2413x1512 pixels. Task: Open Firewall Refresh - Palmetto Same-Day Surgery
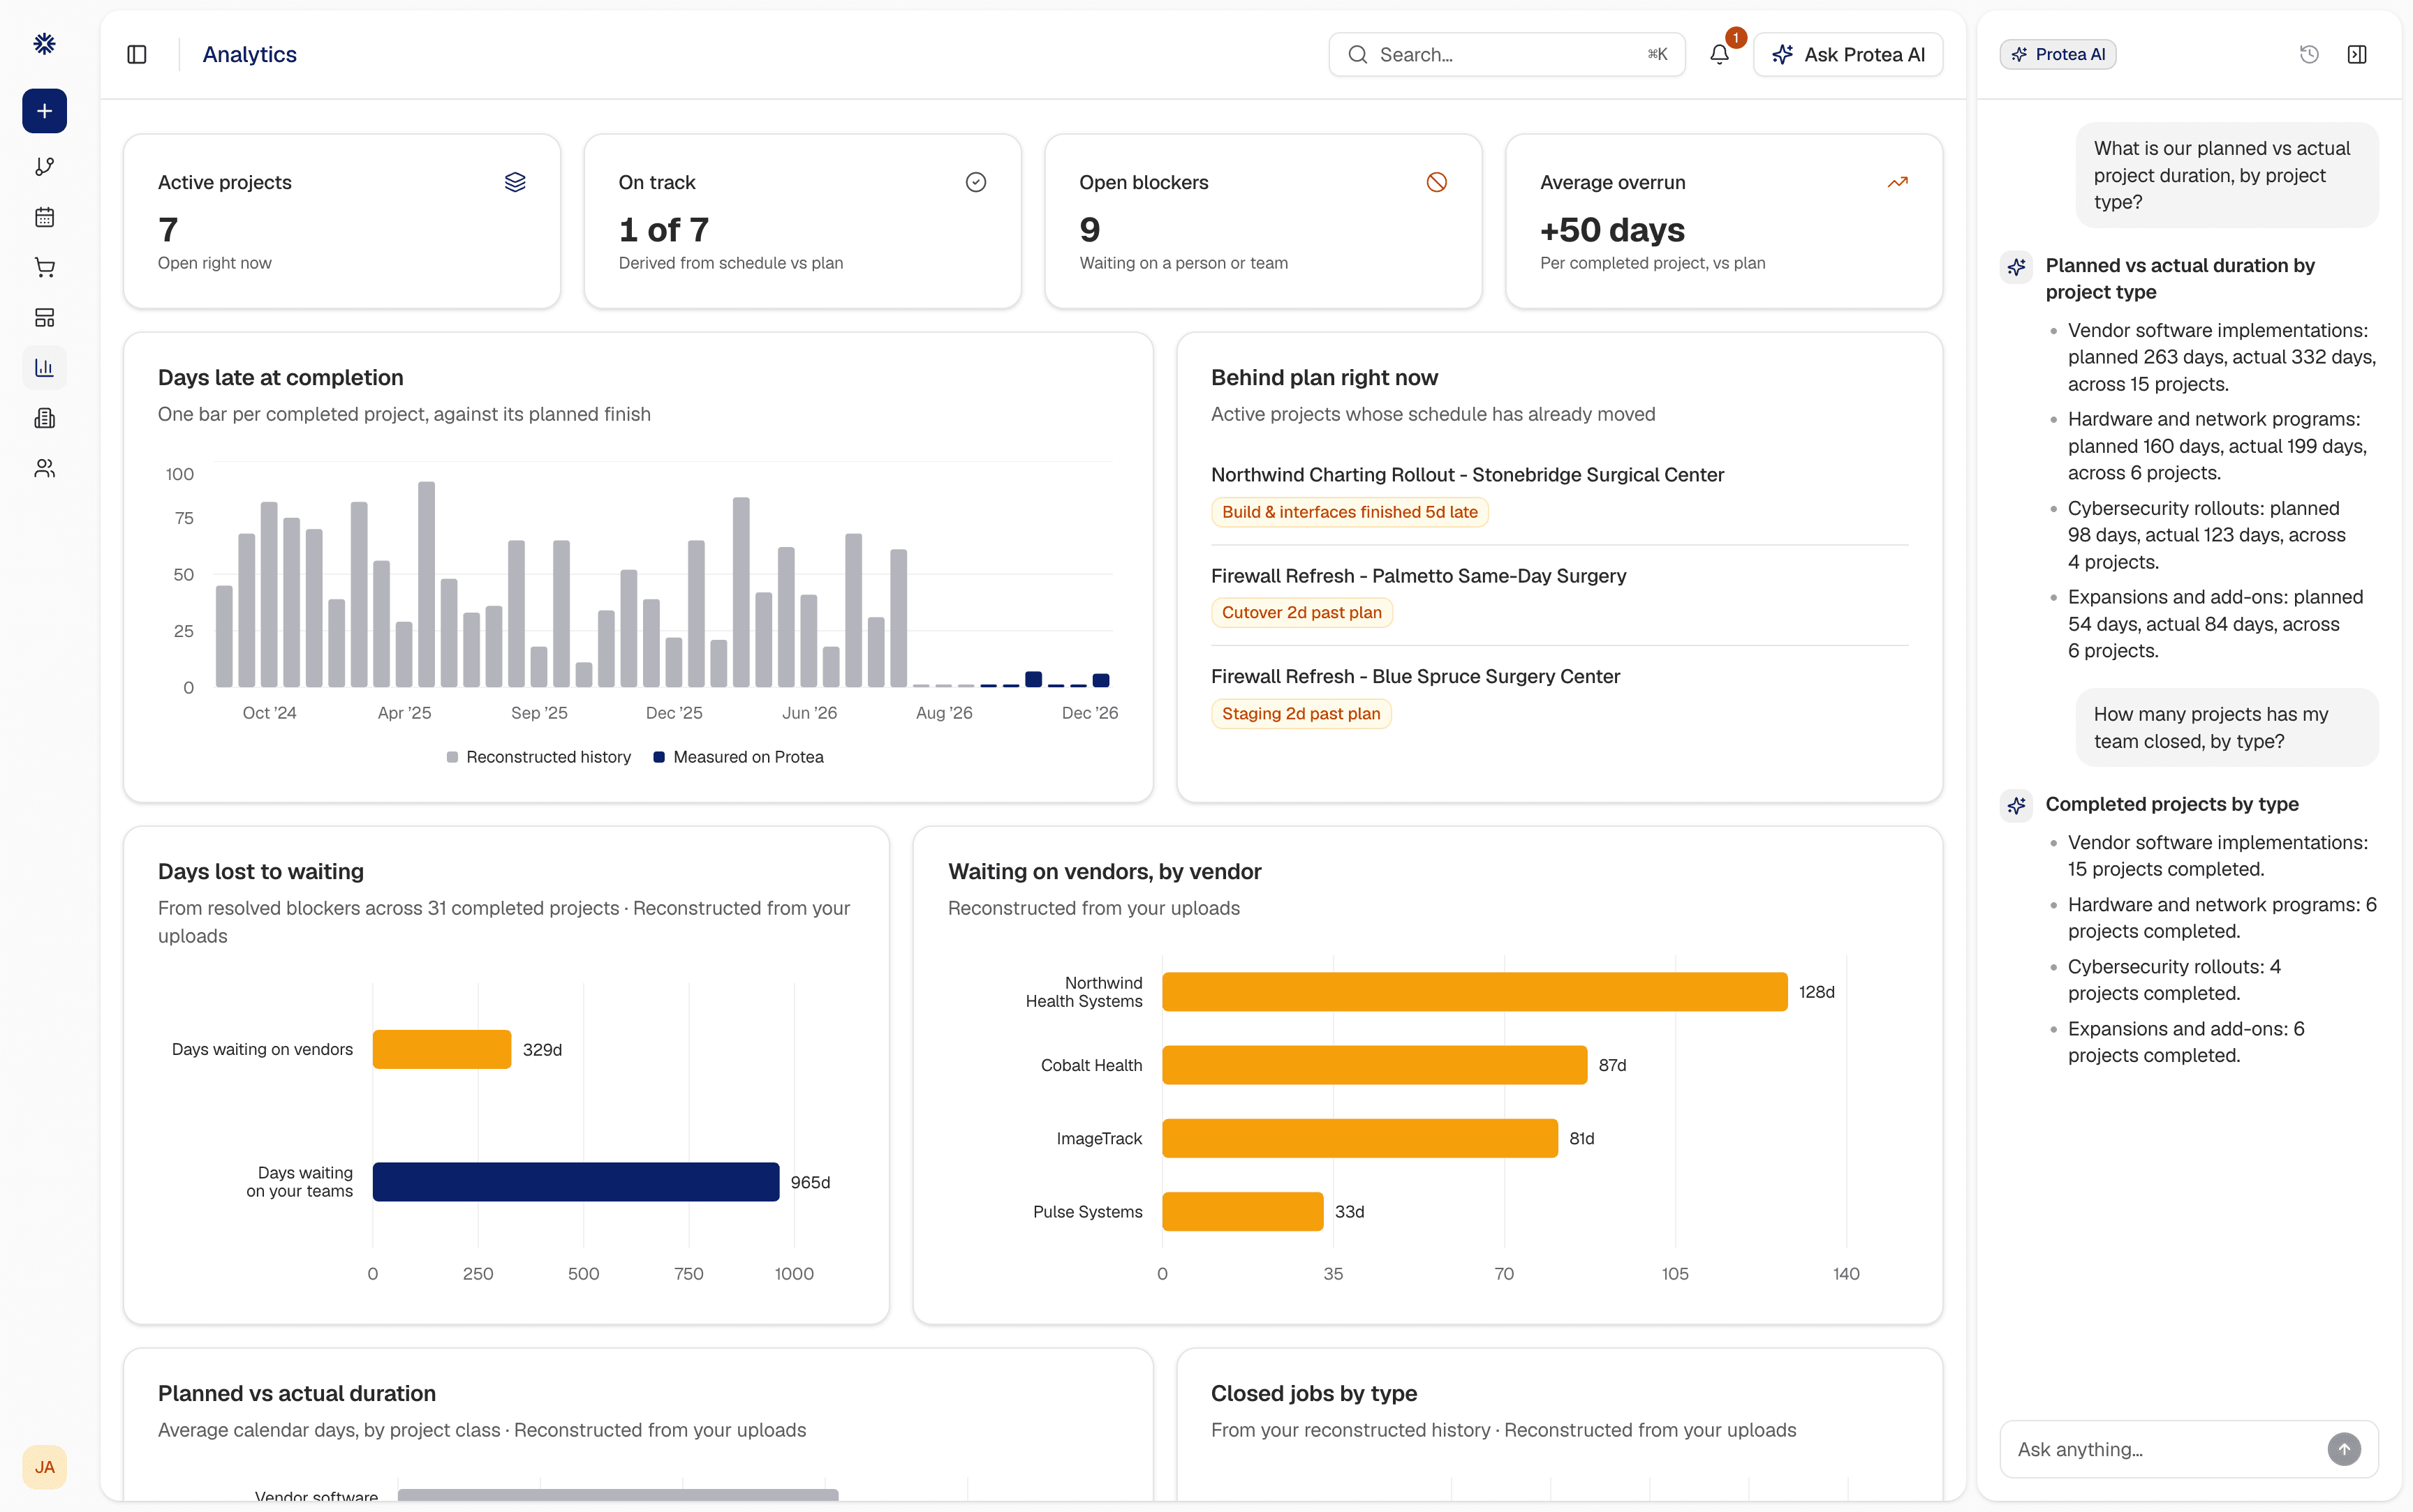click(1419, 576)
